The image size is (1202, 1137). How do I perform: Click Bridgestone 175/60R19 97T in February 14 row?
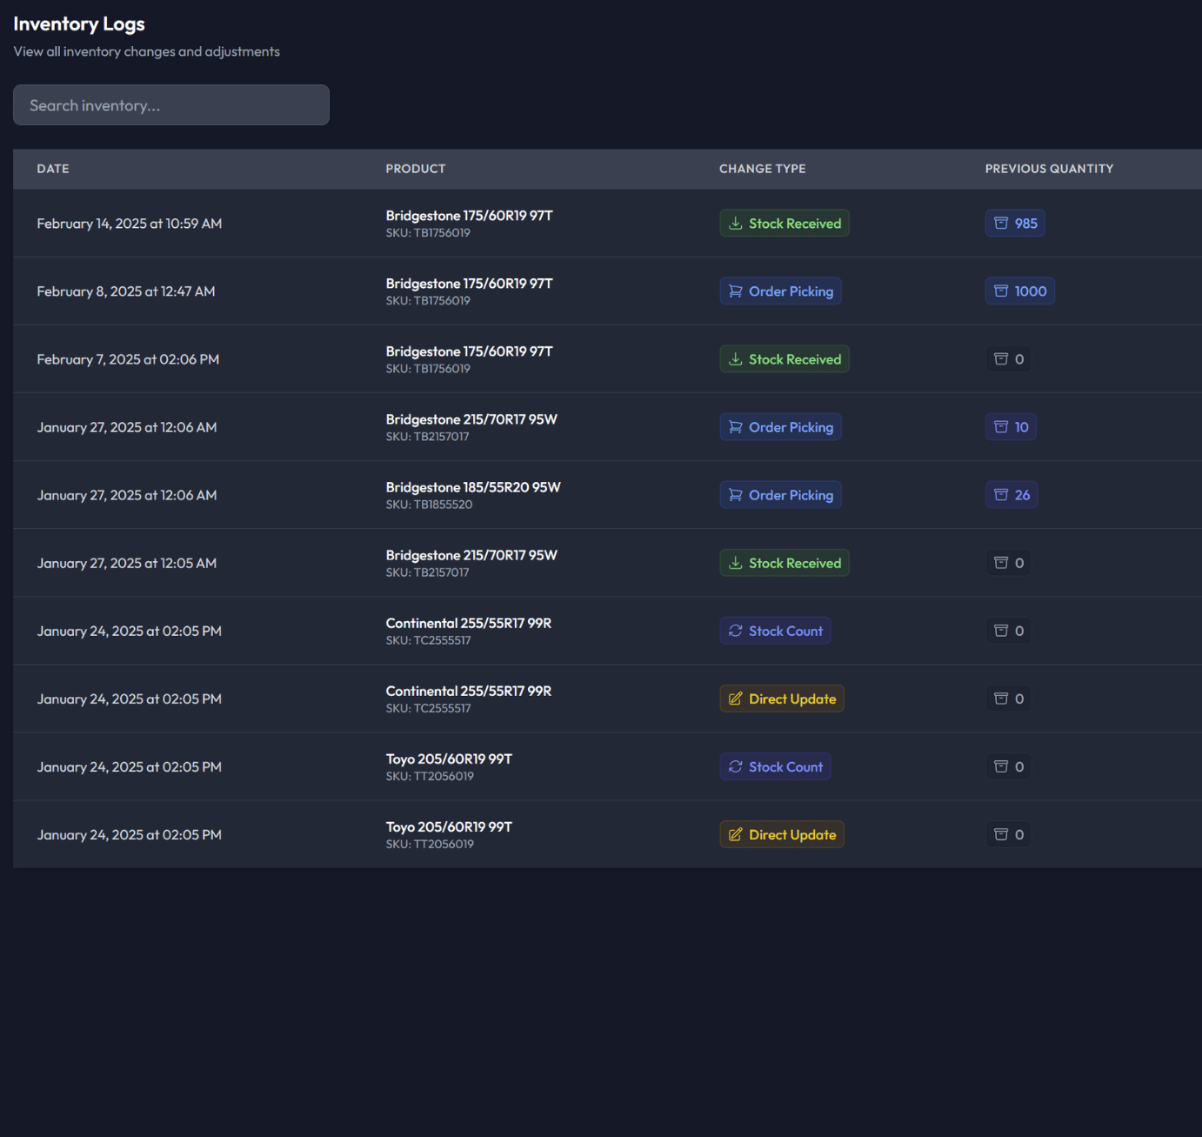click(470, 216)
